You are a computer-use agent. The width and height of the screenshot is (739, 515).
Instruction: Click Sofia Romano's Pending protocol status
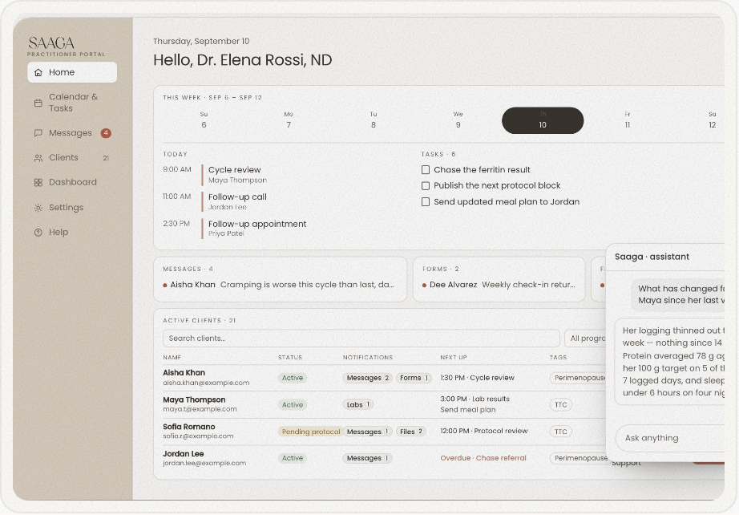click(x=310, y=432)
